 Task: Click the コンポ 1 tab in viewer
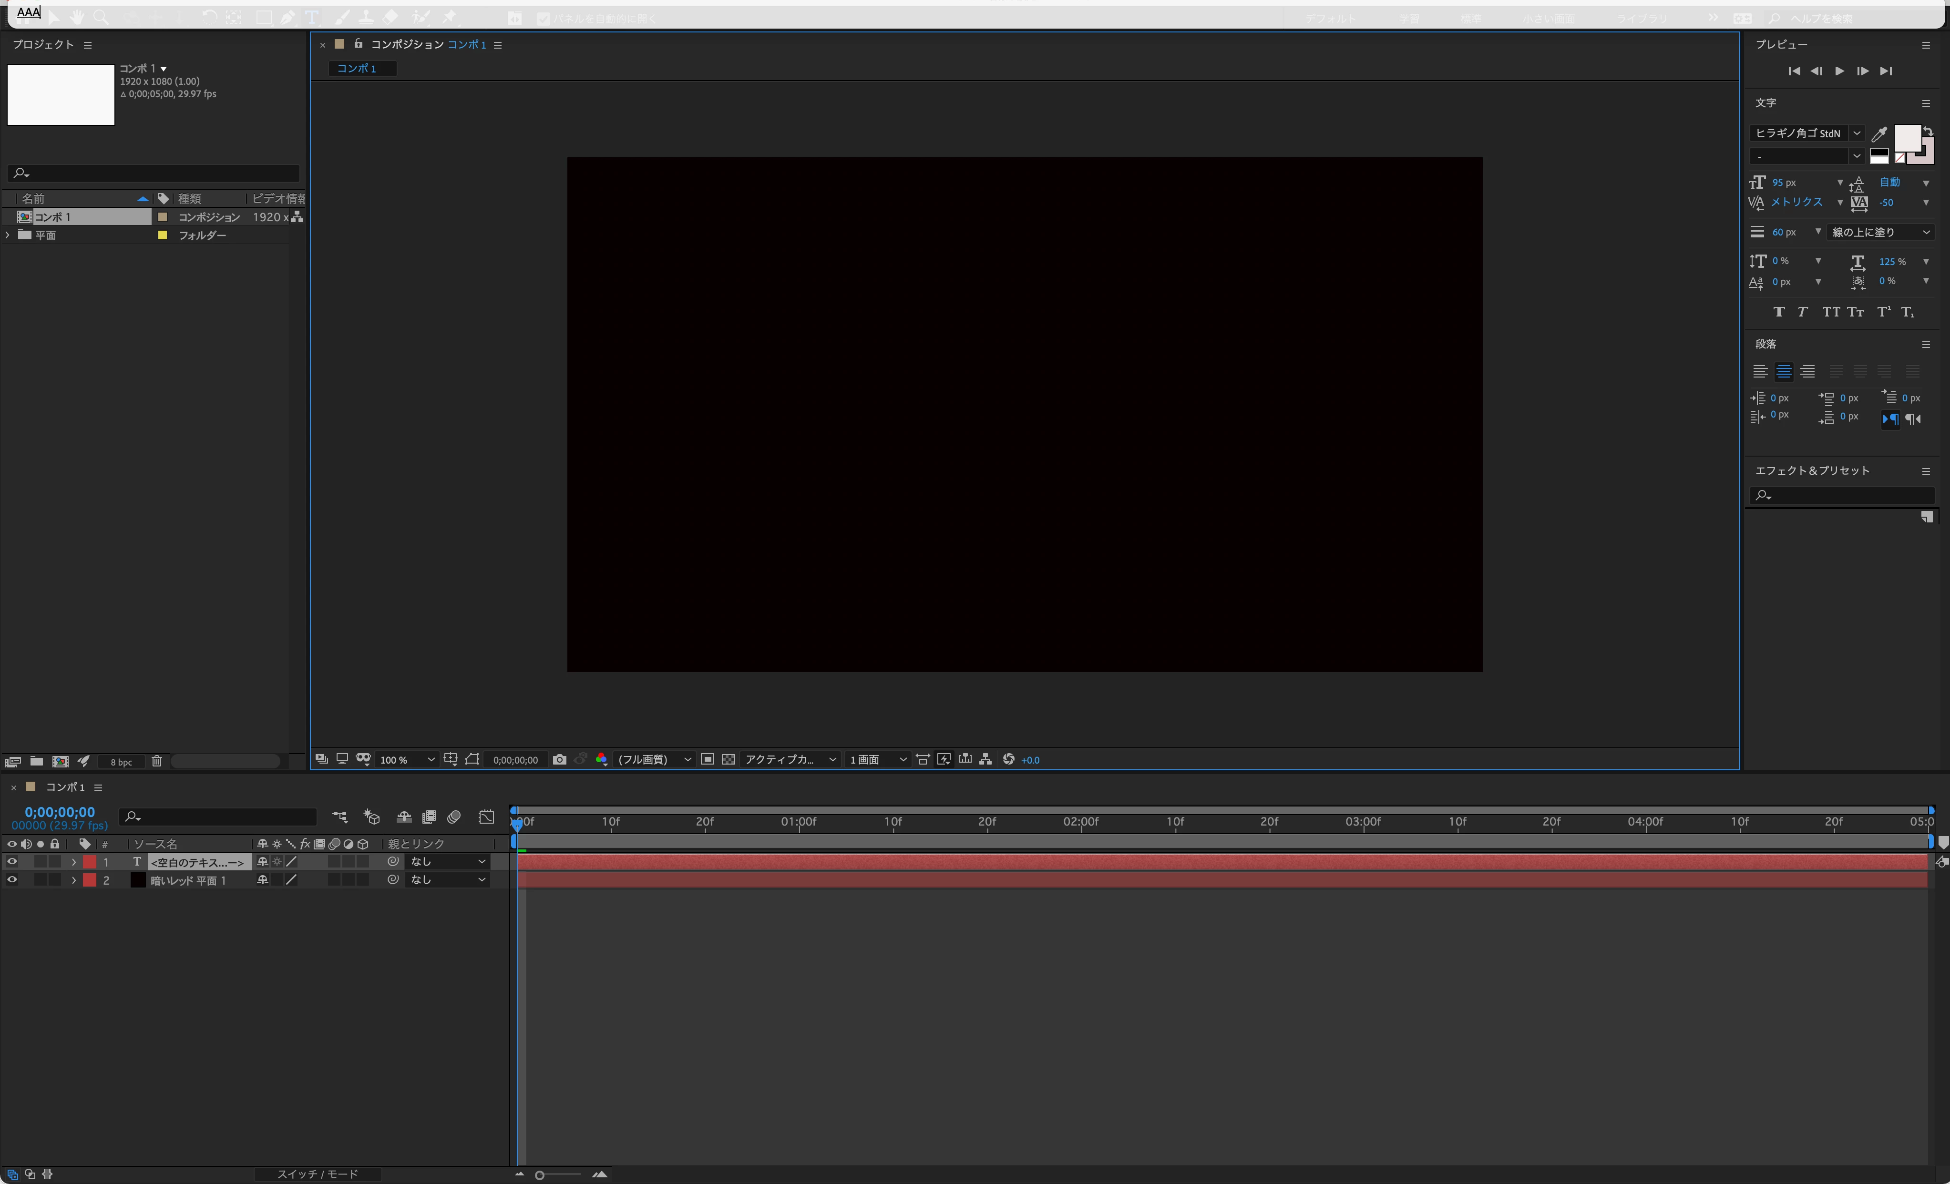click(357, 69)
